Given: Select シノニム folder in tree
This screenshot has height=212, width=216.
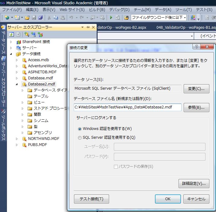Looking at the screenshot, I should pyautogui.click(x=41, y=121).
